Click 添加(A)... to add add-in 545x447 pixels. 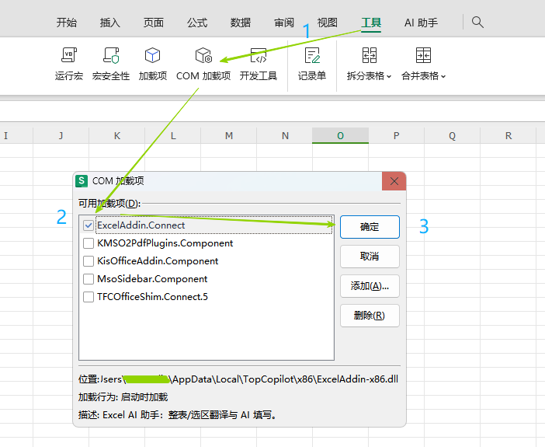(x=370, y=286)
